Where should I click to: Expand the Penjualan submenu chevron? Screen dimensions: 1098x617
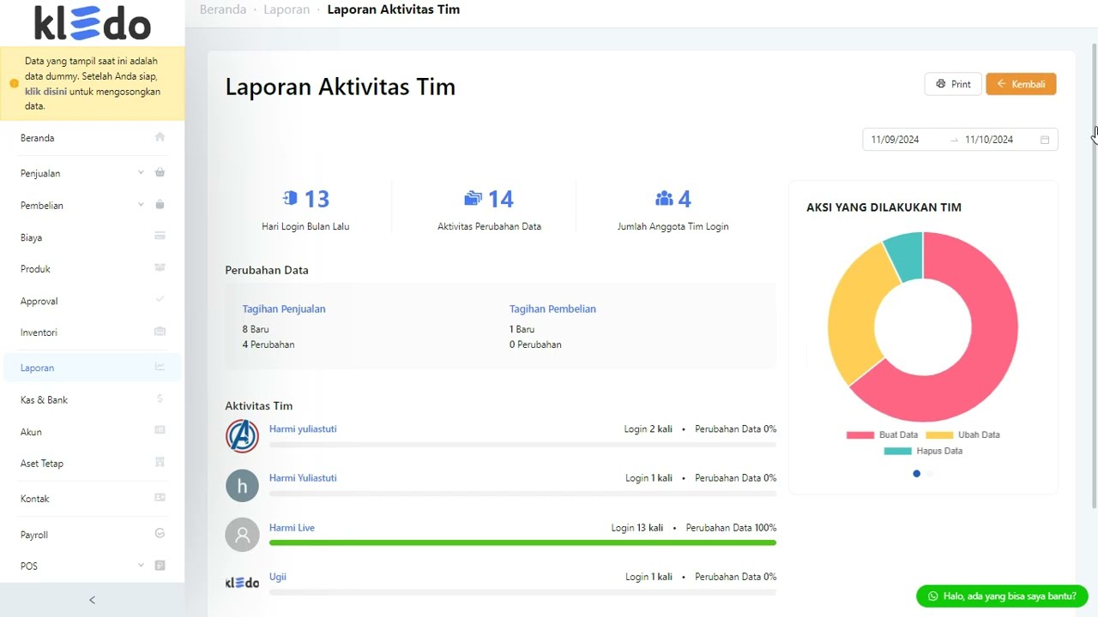click(x=141, y=172)
